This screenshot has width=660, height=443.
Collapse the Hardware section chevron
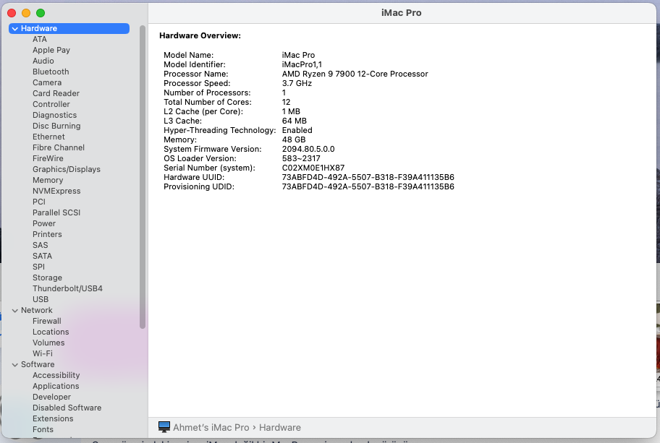pos(15,29)
